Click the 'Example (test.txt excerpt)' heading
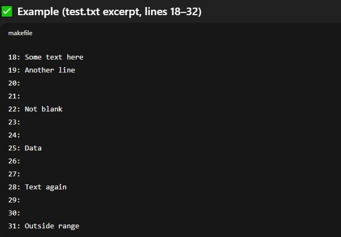 [109, 11]
